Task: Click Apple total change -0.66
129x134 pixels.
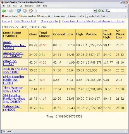Action: tap(43, 45)
